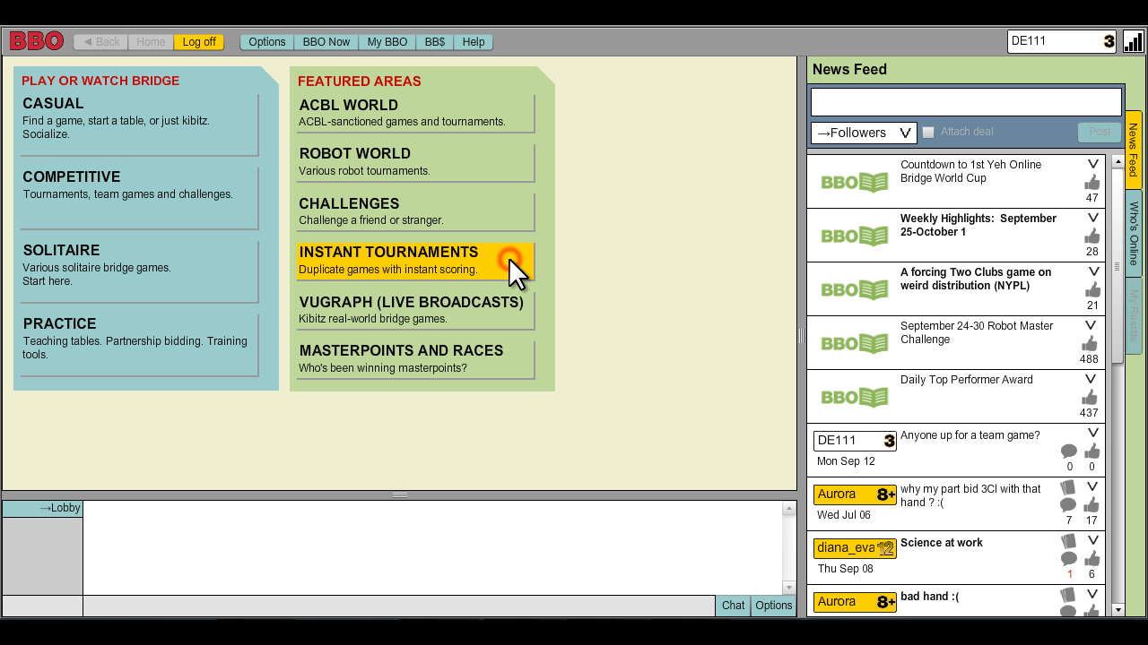This screenshot has width=1148, height=645.
Task: Open the Competitive tournaments area
Action: pos(140,198)
